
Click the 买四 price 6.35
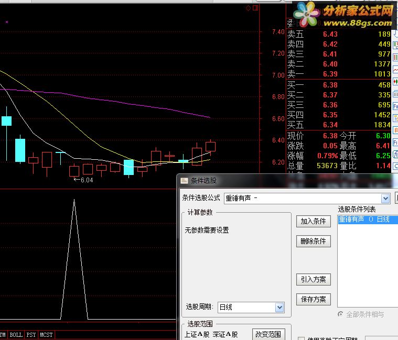(330, 115)
